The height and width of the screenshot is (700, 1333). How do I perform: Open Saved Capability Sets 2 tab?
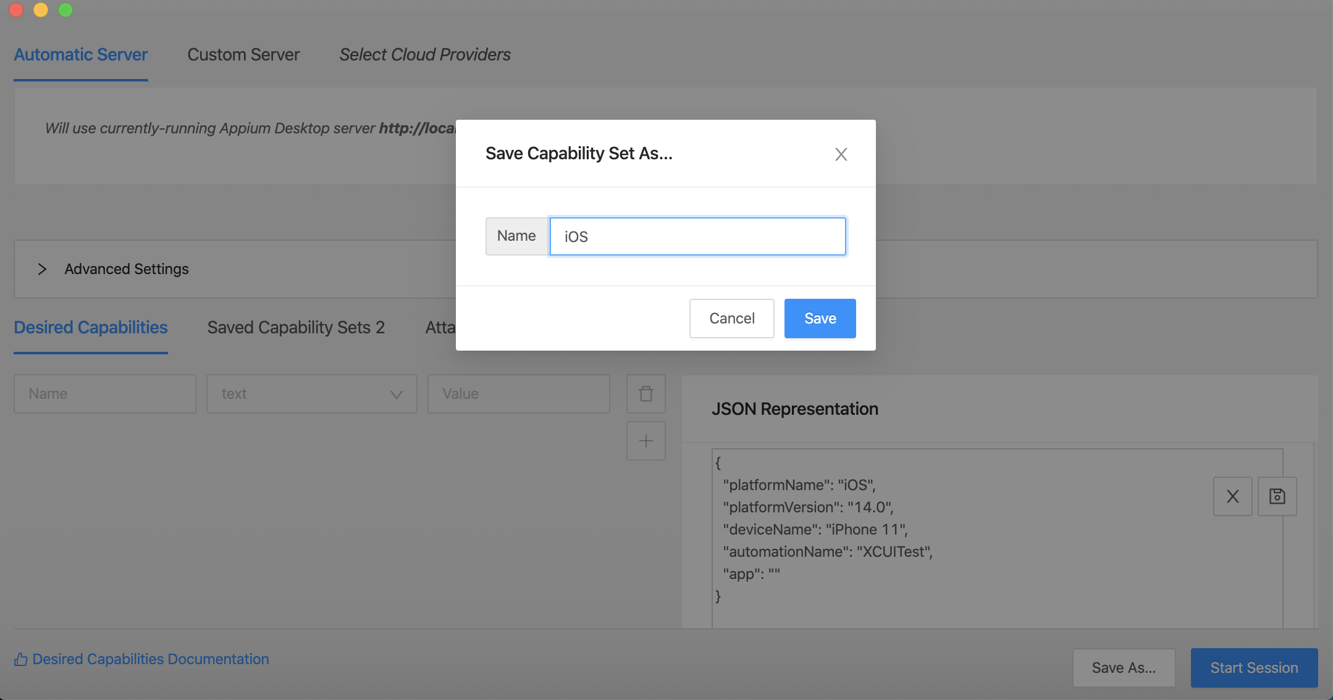[x=296, y=327]
